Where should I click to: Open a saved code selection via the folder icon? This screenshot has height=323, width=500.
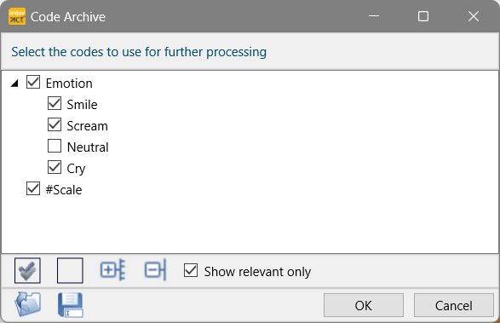[28, 304]
